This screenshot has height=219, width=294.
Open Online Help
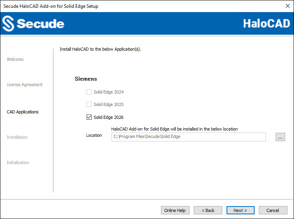point(175,210)
